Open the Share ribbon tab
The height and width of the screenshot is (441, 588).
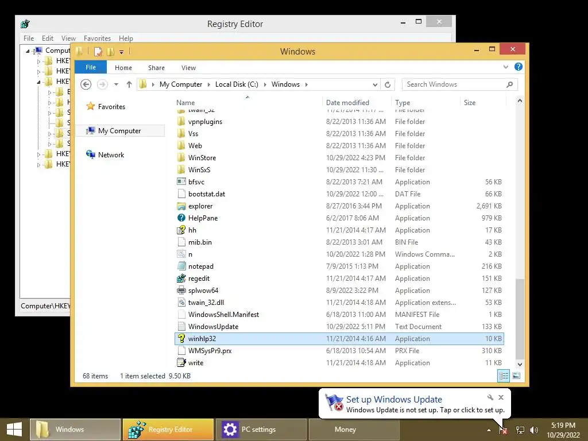point(156,68)
